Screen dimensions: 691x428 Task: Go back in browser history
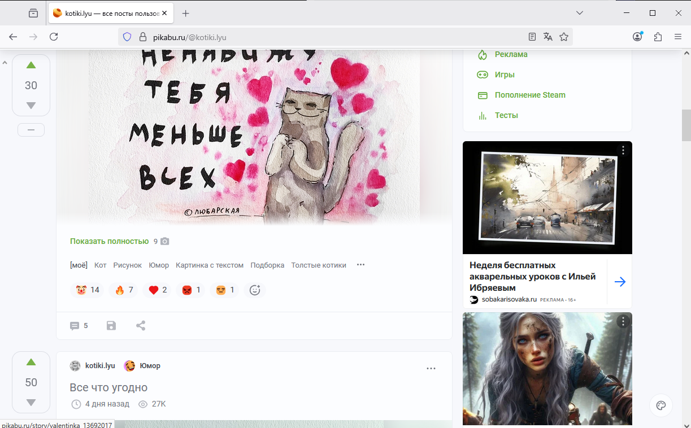pyautogui.click(x=13, y=37)
